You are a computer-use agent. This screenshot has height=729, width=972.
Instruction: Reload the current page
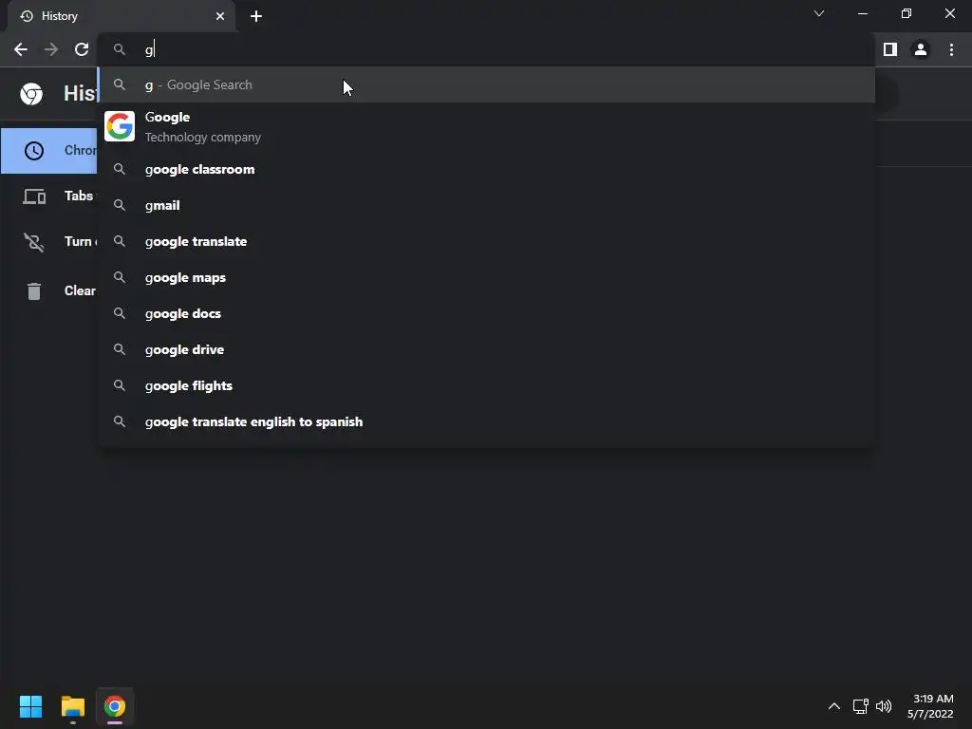[82, 49]
